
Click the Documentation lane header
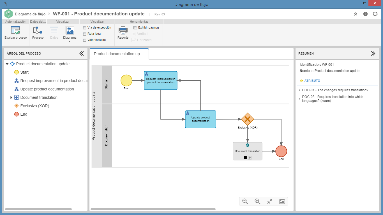107,135
